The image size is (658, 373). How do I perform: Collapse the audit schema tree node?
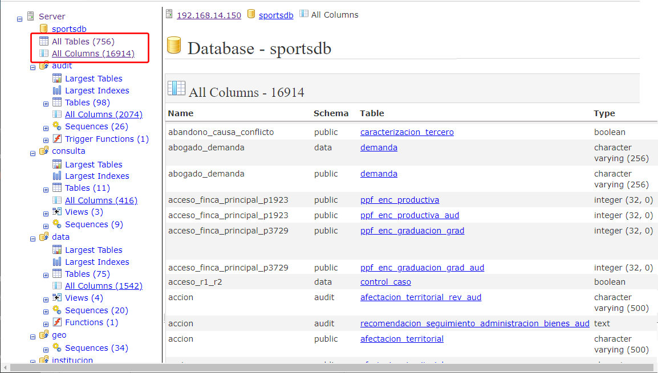pyautogui.click(x=33, y=67)
